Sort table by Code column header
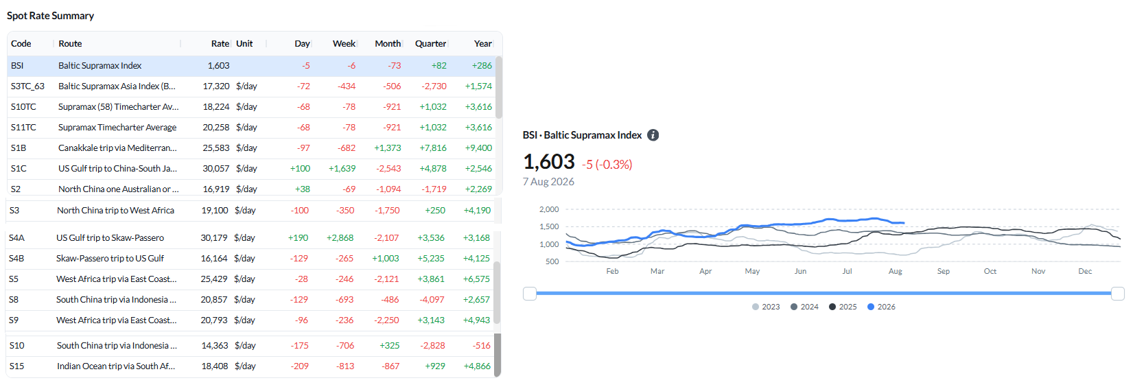This screenshot has width=1135, height=387. [x=21, y=43]
